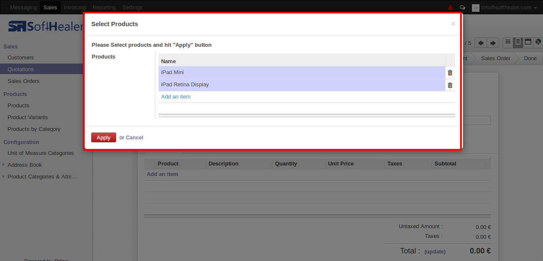
Task: Open the Invoicing menu
Action: point(75,8)
